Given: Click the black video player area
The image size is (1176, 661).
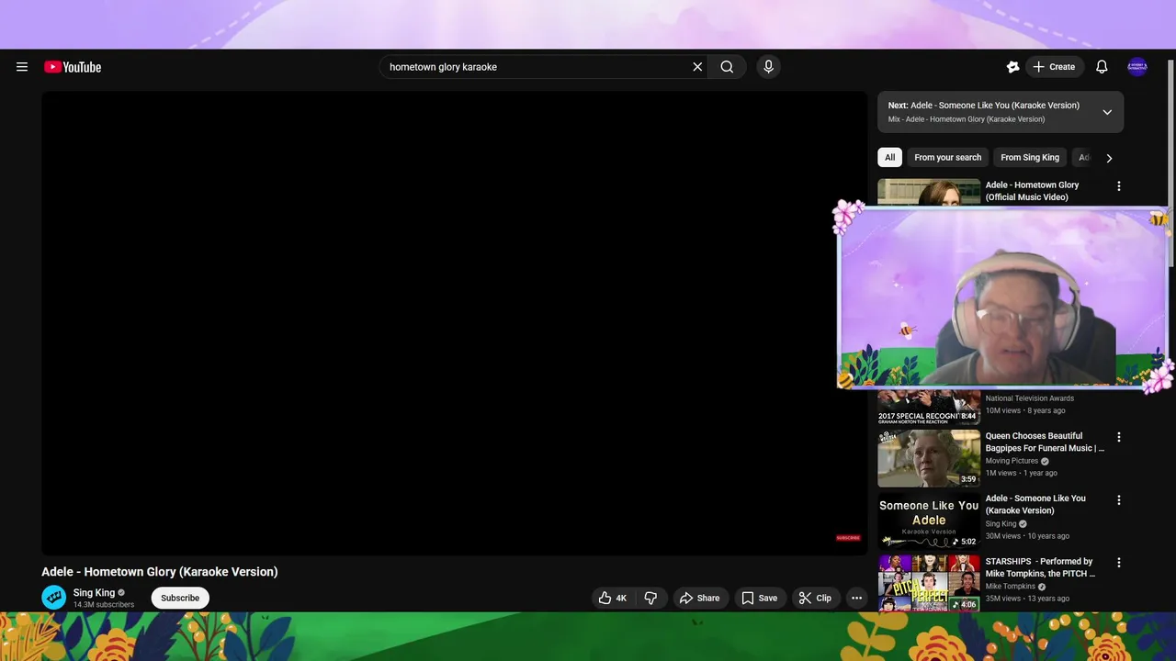Looking at the screenshot, I should click(x=454, y=323).
